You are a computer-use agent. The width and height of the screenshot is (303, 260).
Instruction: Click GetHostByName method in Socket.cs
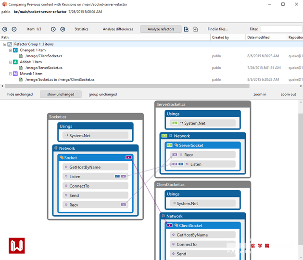point(95,167)
